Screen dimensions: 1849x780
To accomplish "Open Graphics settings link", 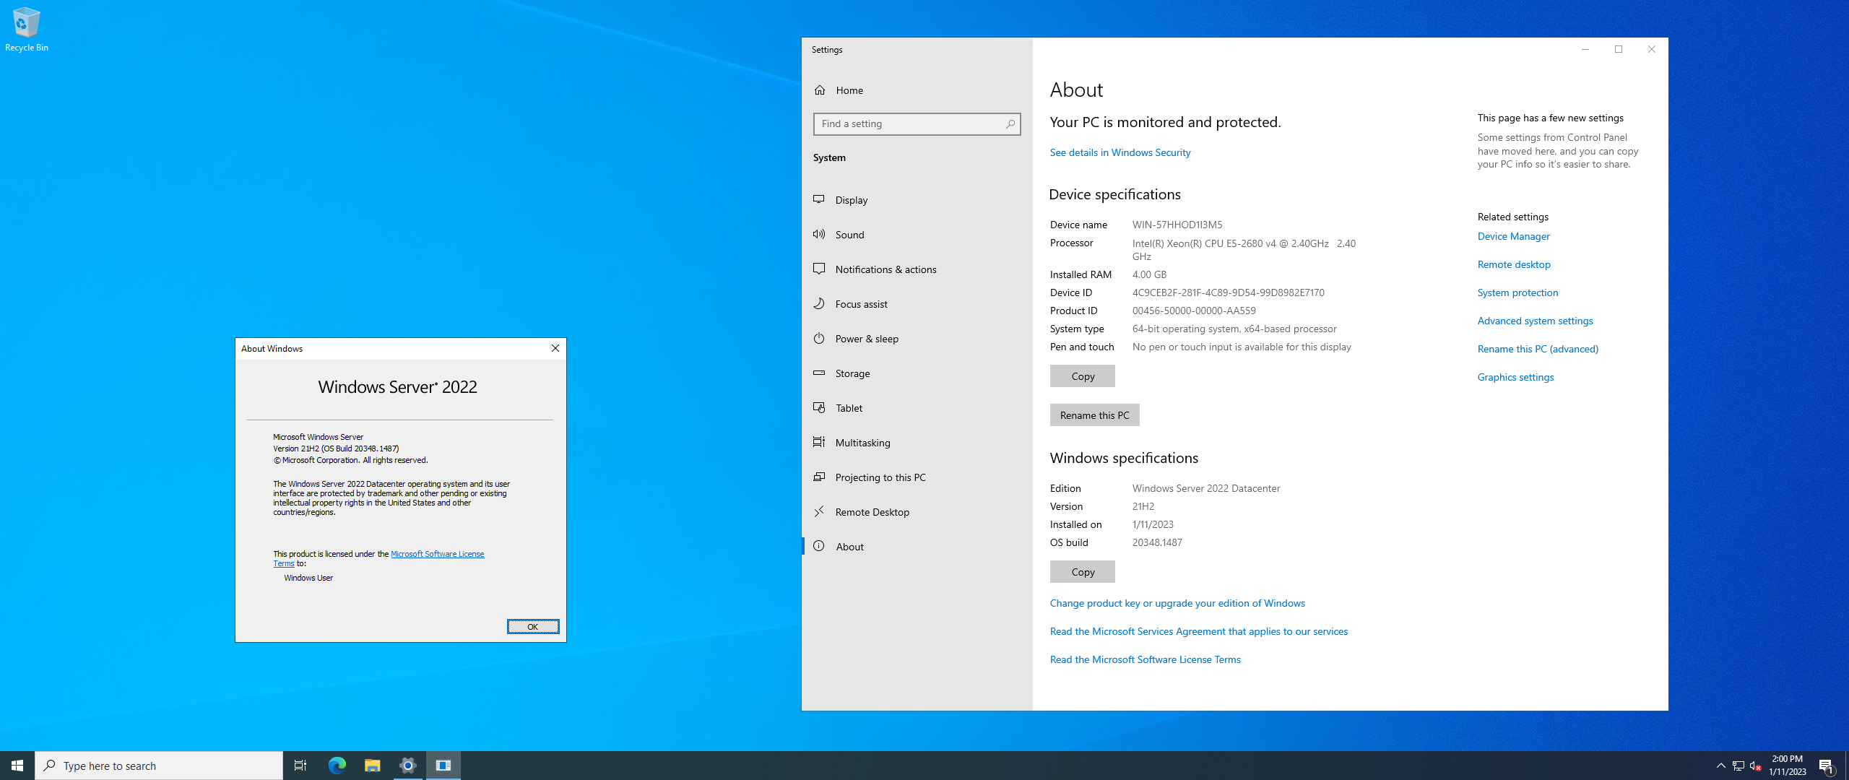I will 1516,377.
